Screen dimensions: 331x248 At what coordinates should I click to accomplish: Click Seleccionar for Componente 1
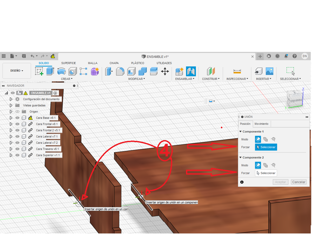pyautogui.click(x=266, y=147)
